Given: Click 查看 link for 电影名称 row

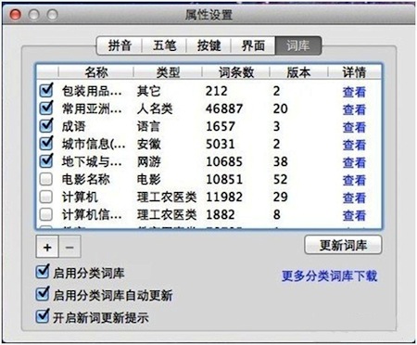Looking at the screenshot, I should tap(354, 180).
